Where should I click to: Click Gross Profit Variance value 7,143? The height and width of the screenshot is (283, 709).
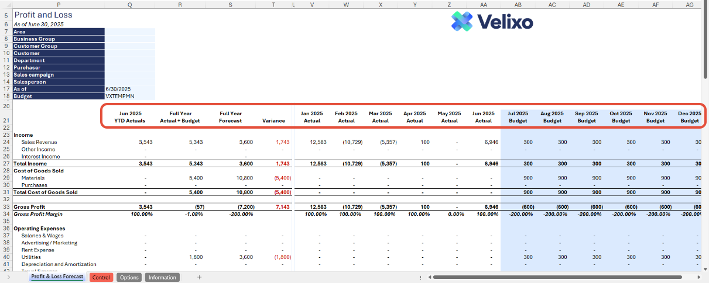(282, 207)
